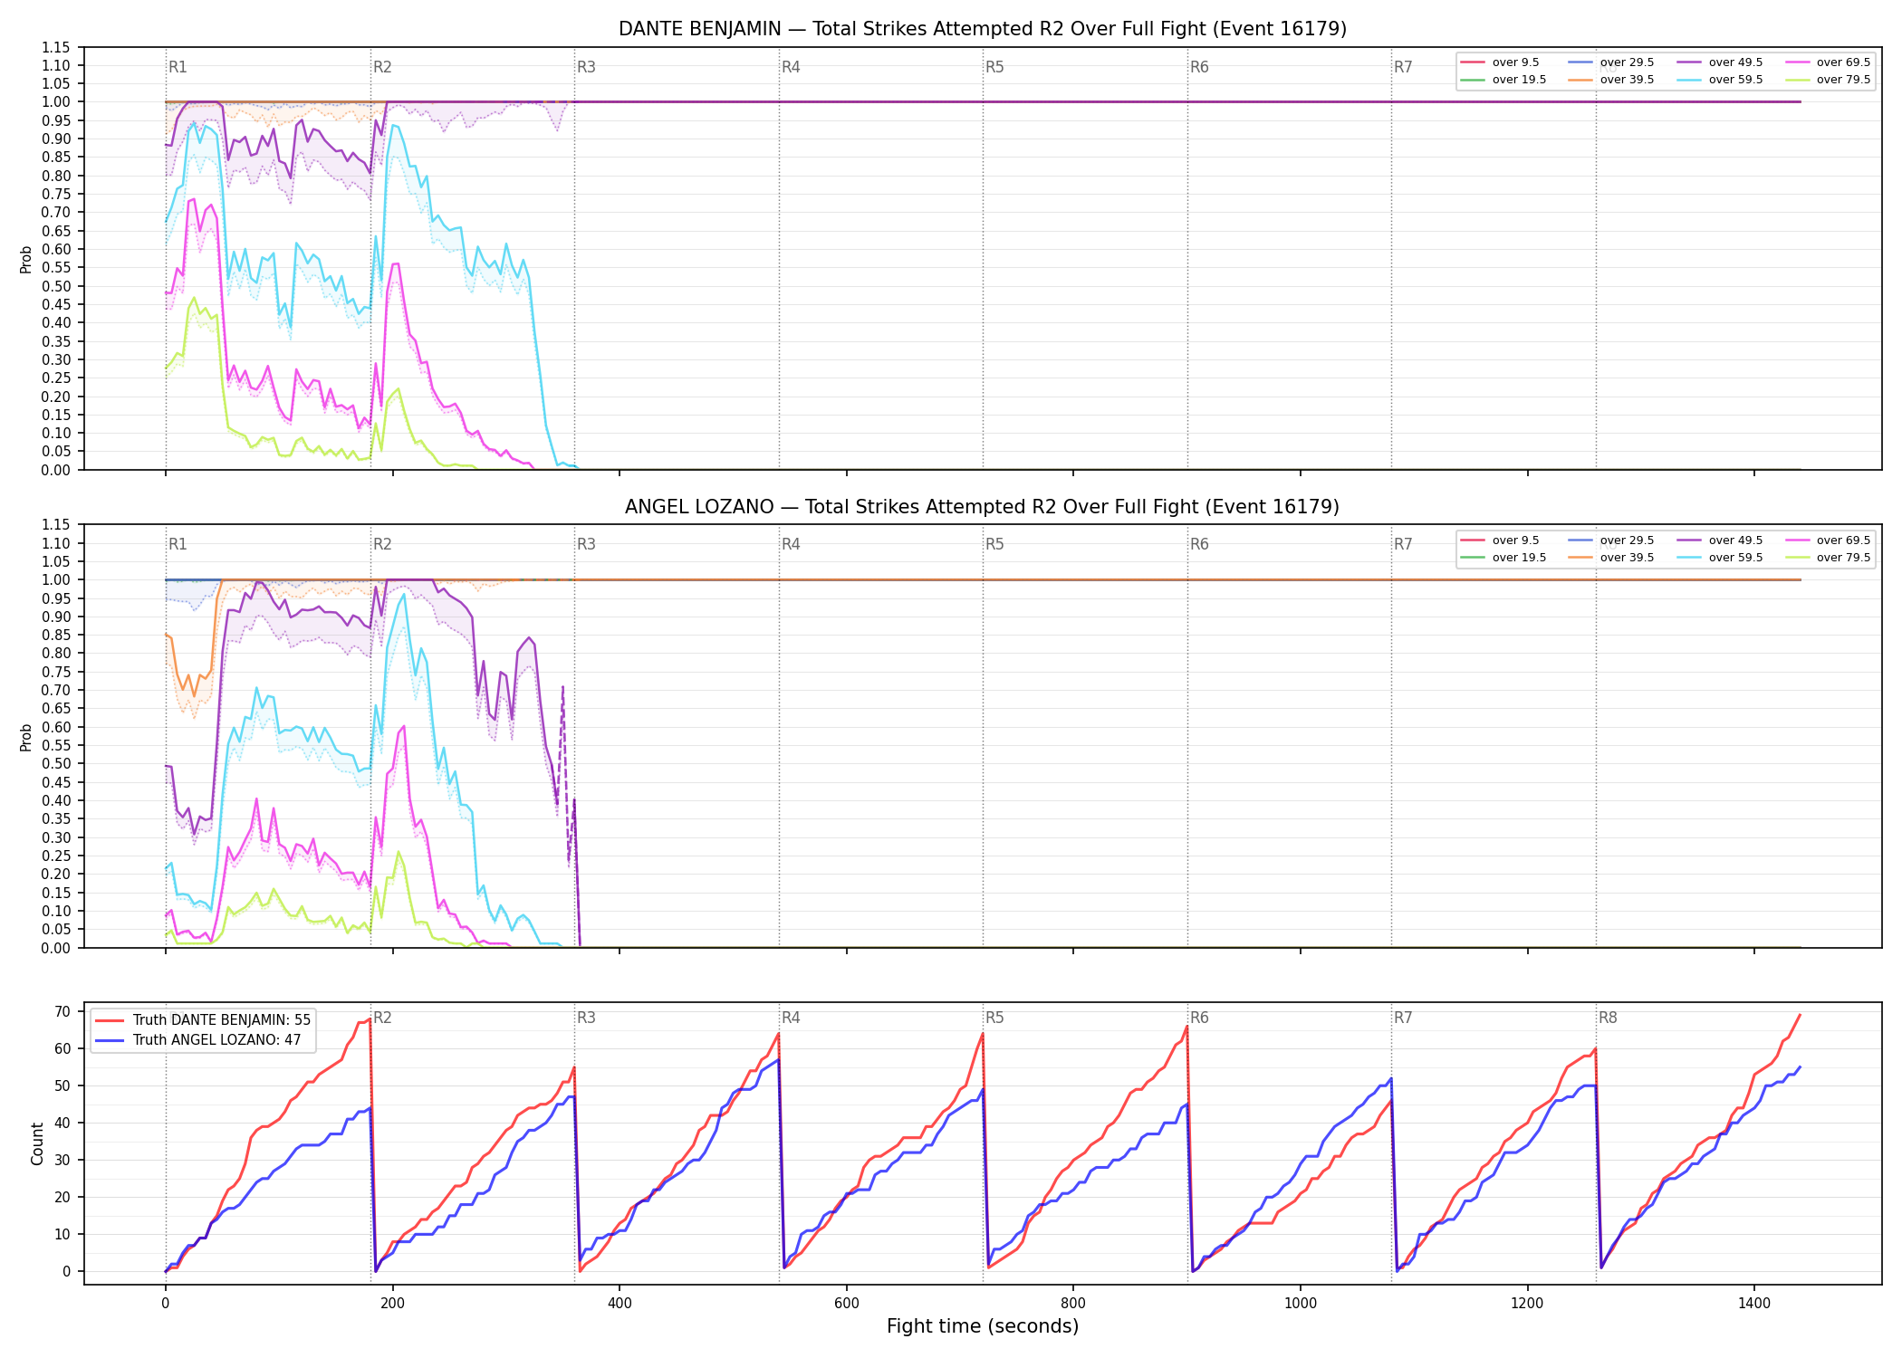
Task: Click the R2 round marker in Dante chart
Action: click(x=382, y=67)
